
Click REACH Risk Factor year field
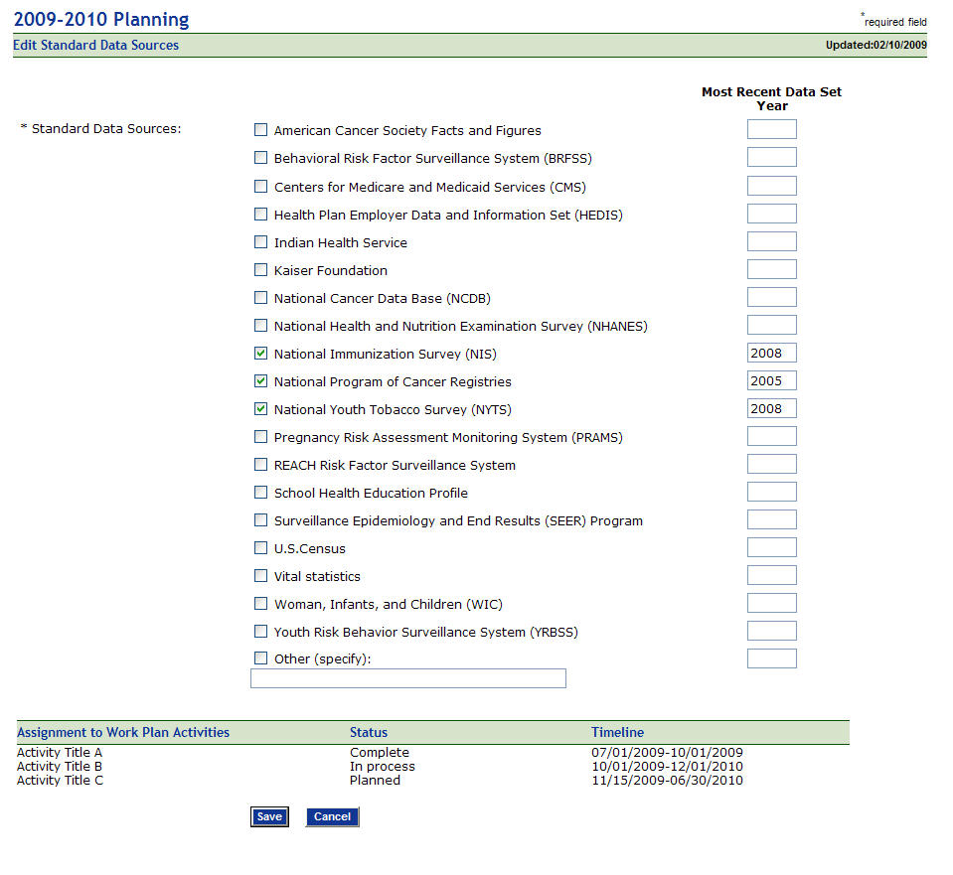pos(771,464)
